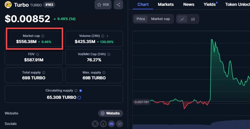Screen dimensions: 250x129
Task: Add Turbo to watchlist star button
Action: pyautogui.click(x=103, y=5)
